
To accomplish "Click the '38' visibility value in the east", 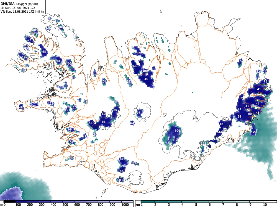I will coord(239,116).
